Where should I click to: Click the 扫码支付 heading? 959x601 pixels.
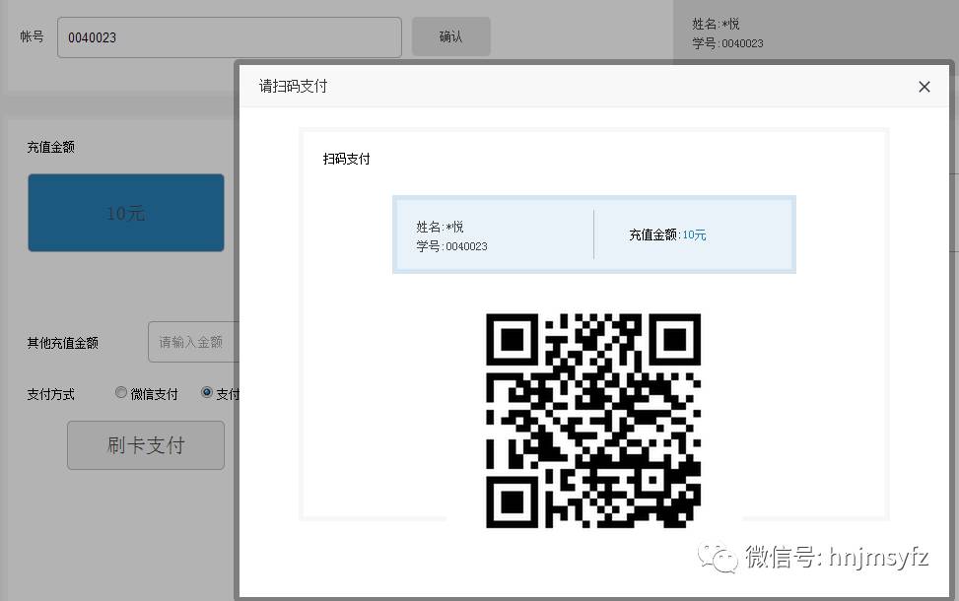(x=346, y=159)
